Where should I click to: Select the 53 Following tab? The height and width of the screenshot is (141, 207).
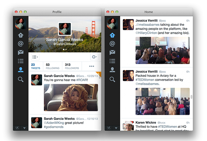pos(52,66)
